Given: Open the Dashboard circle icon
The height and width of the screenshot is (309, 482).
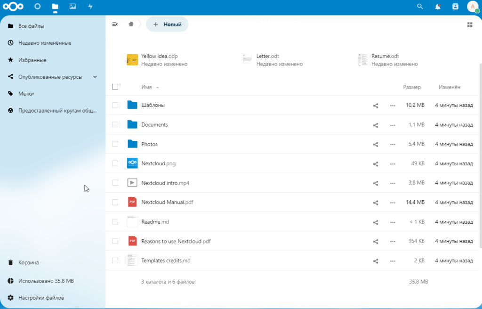Looking at the screenshot, I should coord(38,6).
